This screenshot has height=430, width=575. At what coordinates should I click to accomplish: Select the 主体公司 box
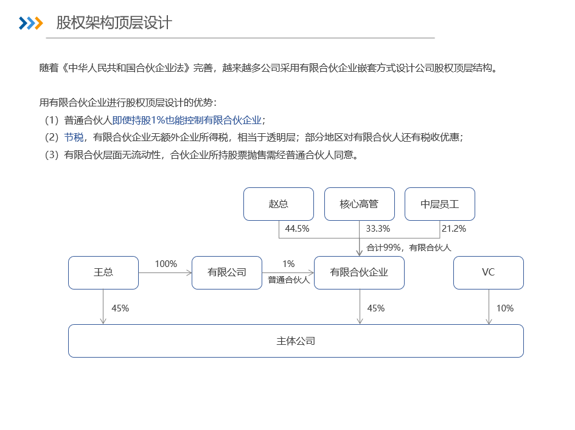pyautogui.click(x=296, y=341)
